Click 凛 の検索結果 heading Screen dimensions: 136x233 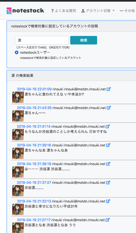point(22,76)
